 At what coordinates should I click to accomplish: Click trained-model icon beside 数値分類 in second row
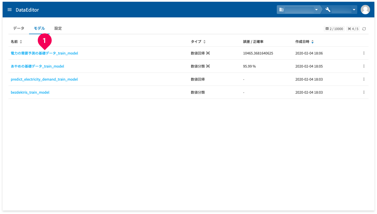point(208,66)
